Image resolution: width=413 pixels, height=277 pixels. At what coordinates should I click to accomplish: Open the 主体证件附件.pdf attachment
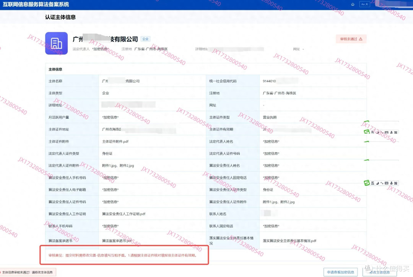[115, 142]
